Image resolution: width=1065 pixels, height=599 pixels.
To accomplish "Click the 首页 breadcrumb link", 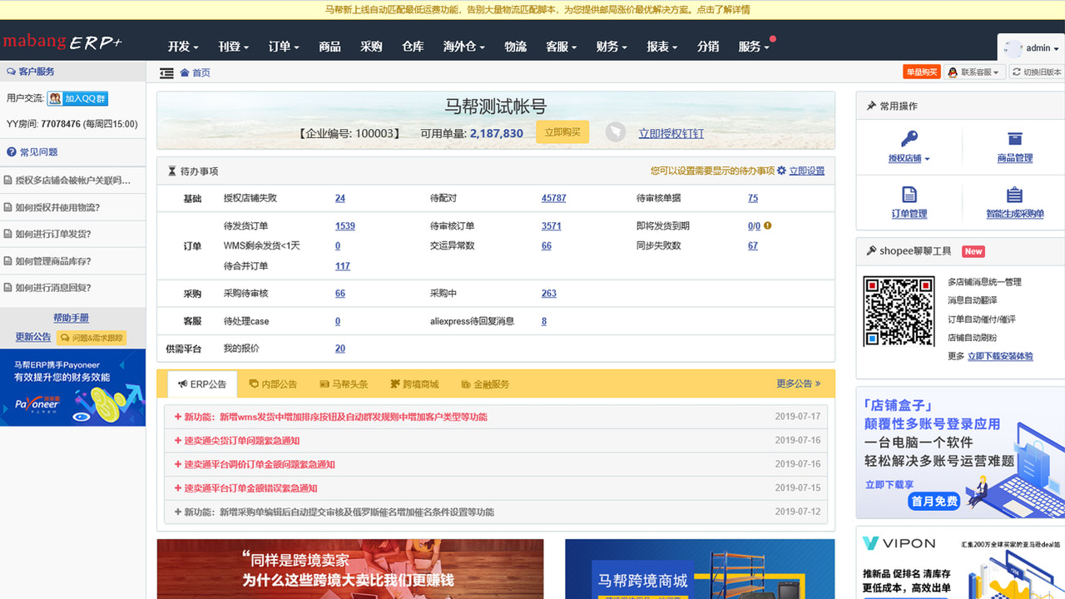I will 201,72.
